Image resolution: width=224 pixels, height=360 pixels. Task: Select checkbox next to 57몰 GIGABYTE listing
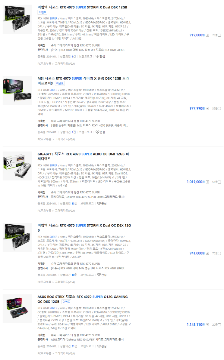pyautogui.click(x=219, y=182)
